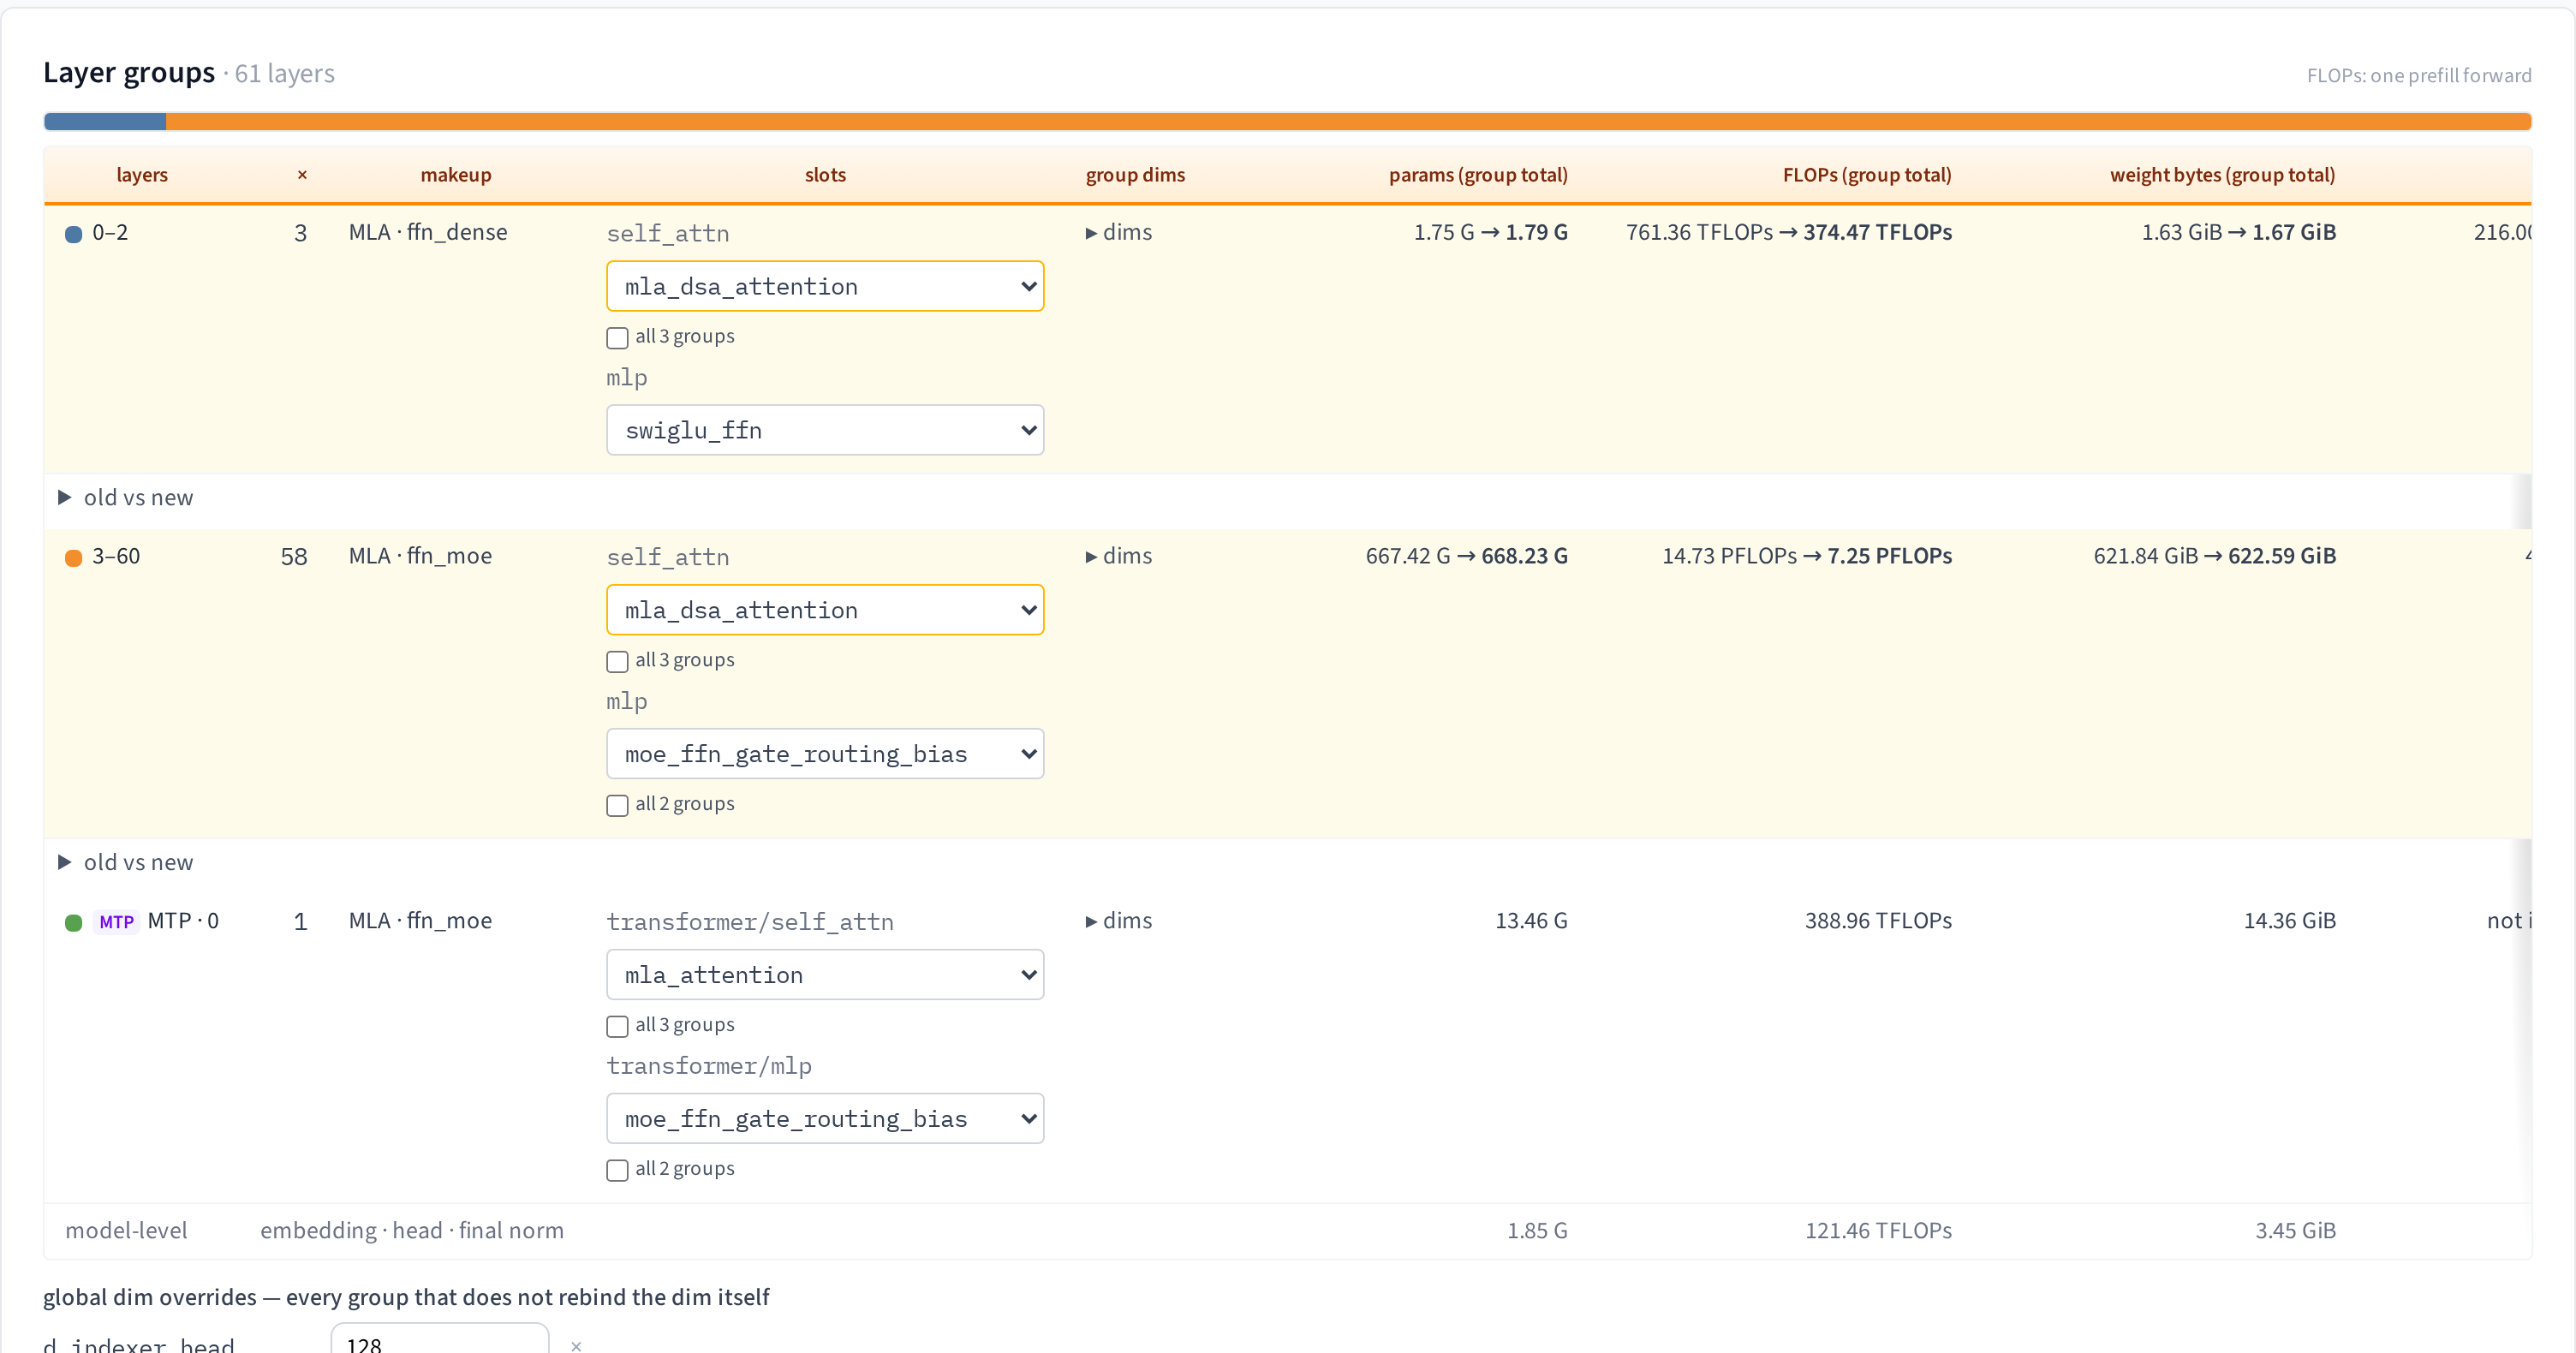This screenshot has width=2576, height=1353.
Task: Click the orange segment of the layer bar
Action: click(x=1348, y=122)
